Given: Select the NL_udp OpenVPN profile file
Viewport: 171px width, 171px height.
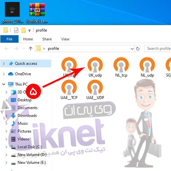Looking at the screenshot, I should 147,67.
